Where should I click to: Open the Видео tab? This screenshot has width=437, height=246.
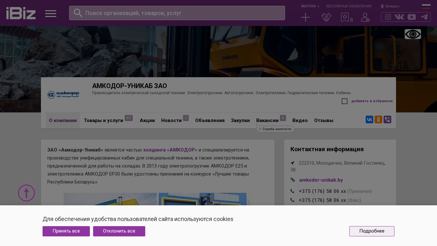pyautogui.click(x=300, y=120)
